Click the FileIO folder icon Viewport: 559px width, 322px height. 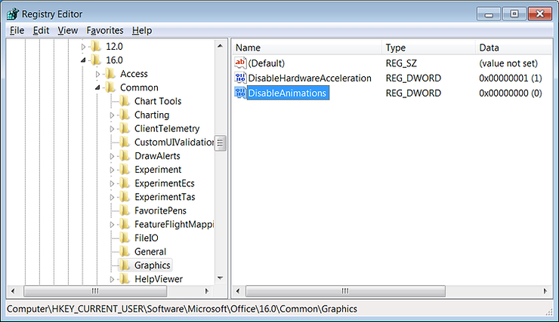(x=125, y=238)
